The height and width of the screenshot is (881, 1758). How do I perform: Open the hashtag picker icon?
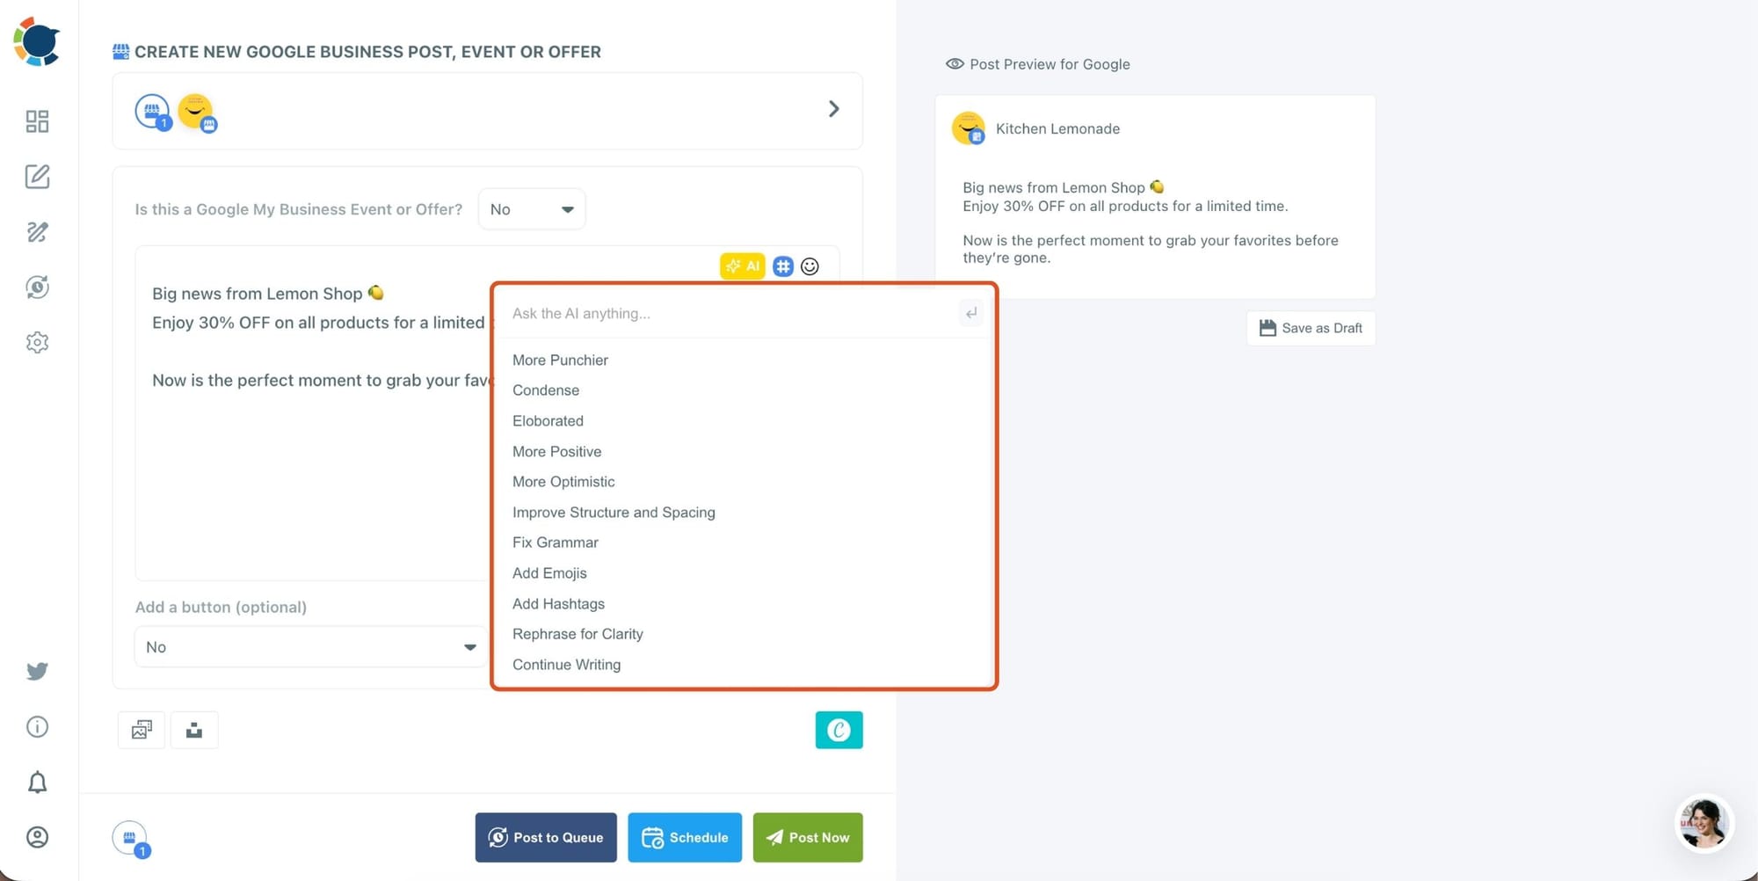[782, 266]
